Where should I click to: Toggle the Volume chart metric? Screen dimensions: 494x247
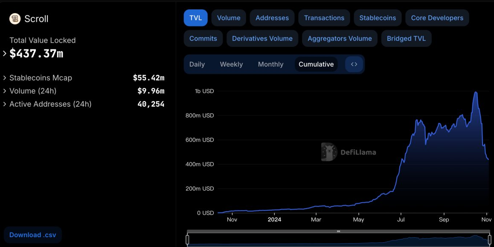[229, 18]
